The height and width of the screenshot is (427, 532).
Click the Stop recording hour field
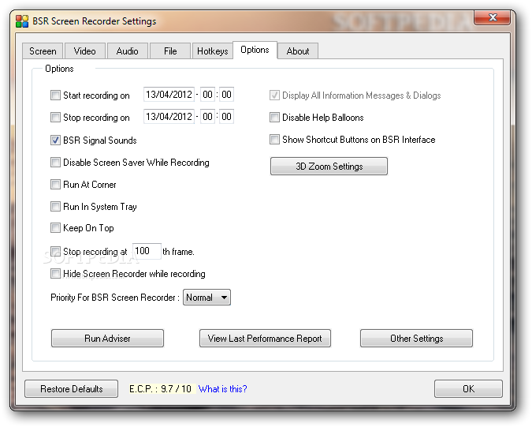coord(207,117)
